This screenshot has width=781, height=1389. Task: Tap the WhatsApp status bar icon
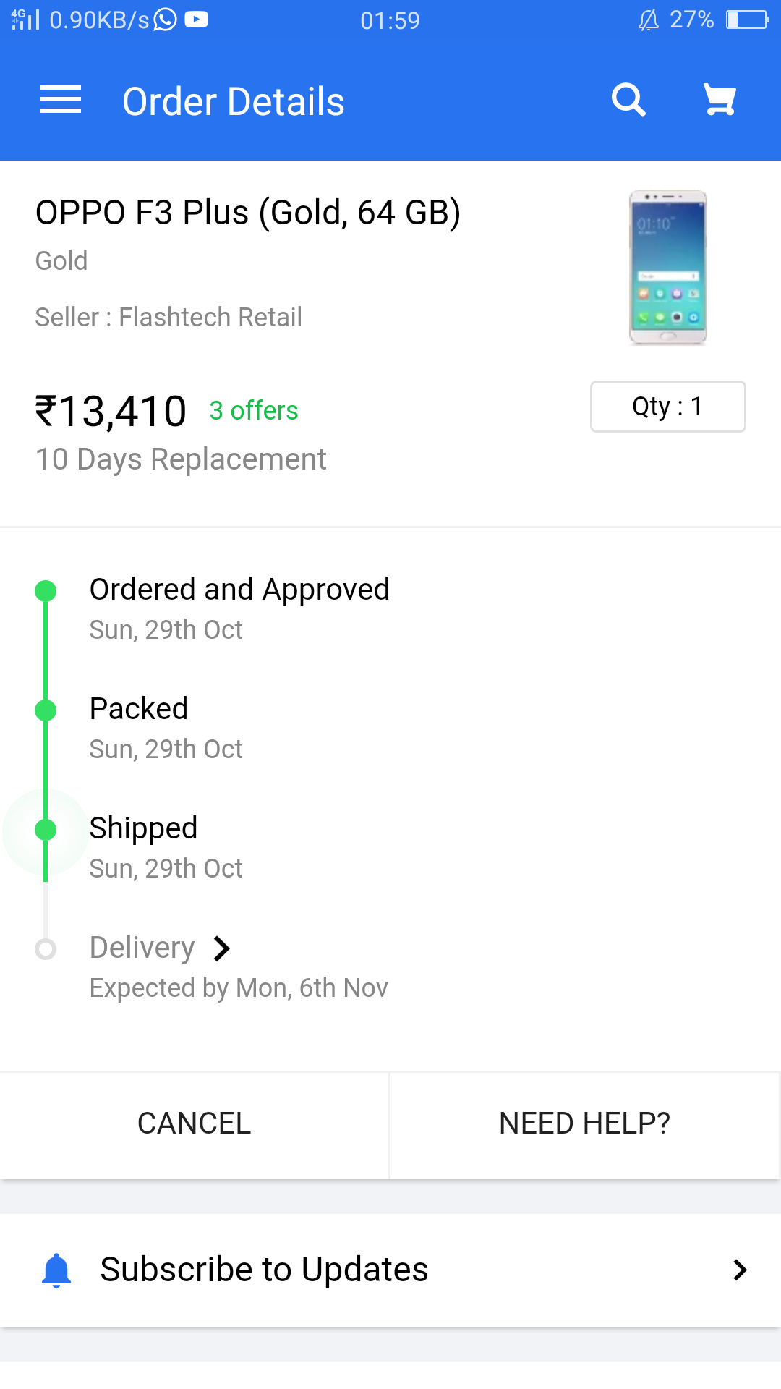166,20
